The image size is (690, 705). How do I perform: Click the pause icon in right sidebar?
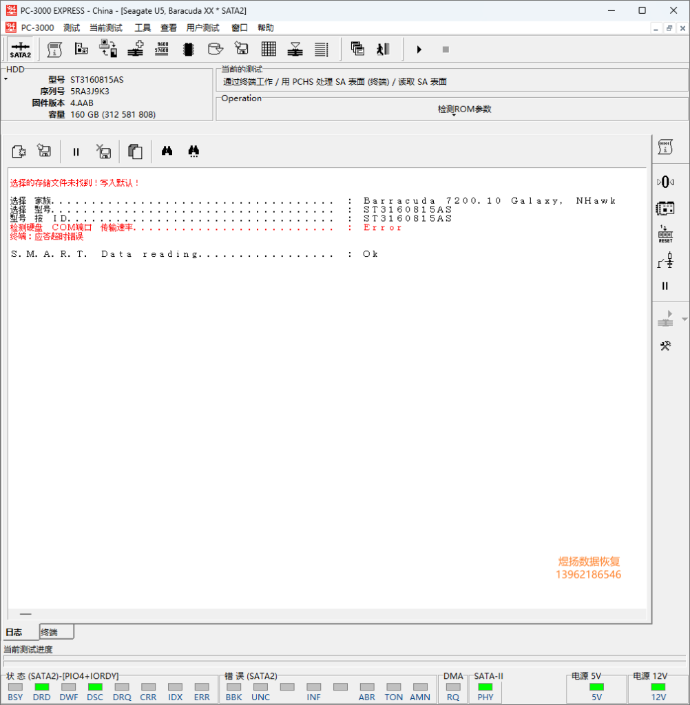[x=665, y=286]
